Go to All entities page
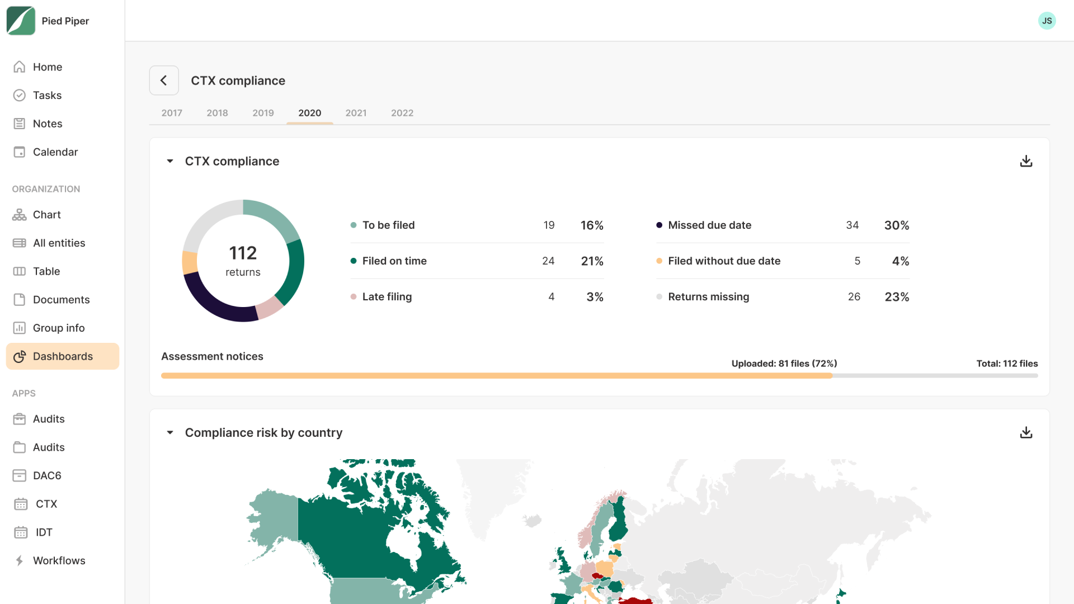Image resolution: width=1074 pixels, height=604 pixels. click(x=59, y=243)
